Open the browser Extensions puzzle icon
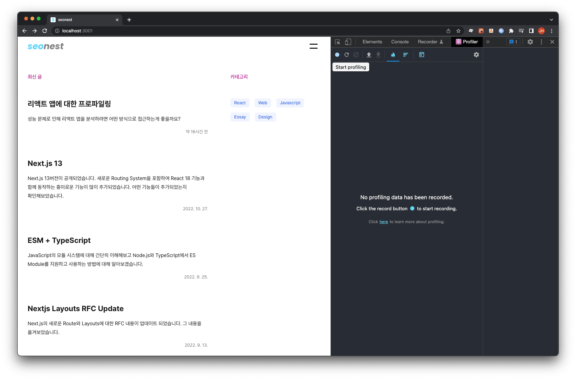576x379 pixels. (511, 31)
